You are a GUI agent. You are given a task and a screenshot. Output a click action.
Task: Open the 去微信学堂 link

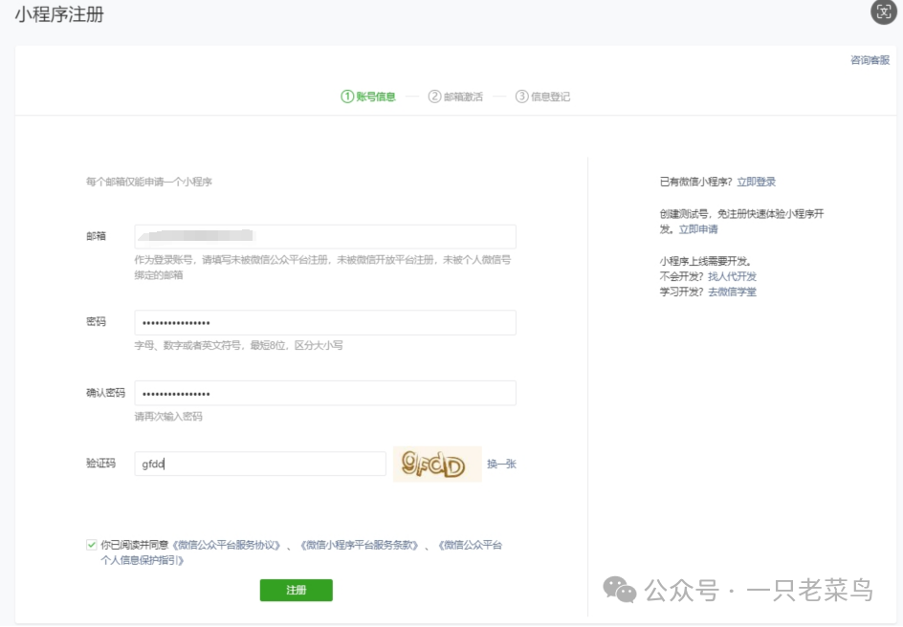click(x=732, y=292)
